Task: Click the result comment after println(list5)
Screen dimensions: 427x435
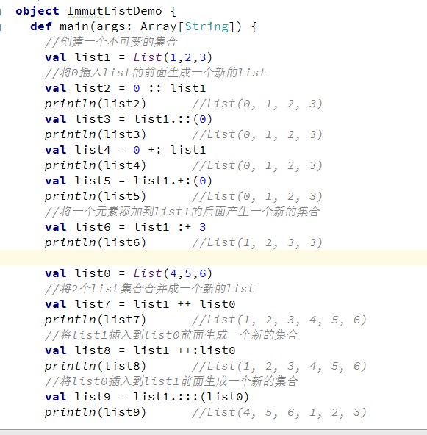Action: (x=257, y=196)
